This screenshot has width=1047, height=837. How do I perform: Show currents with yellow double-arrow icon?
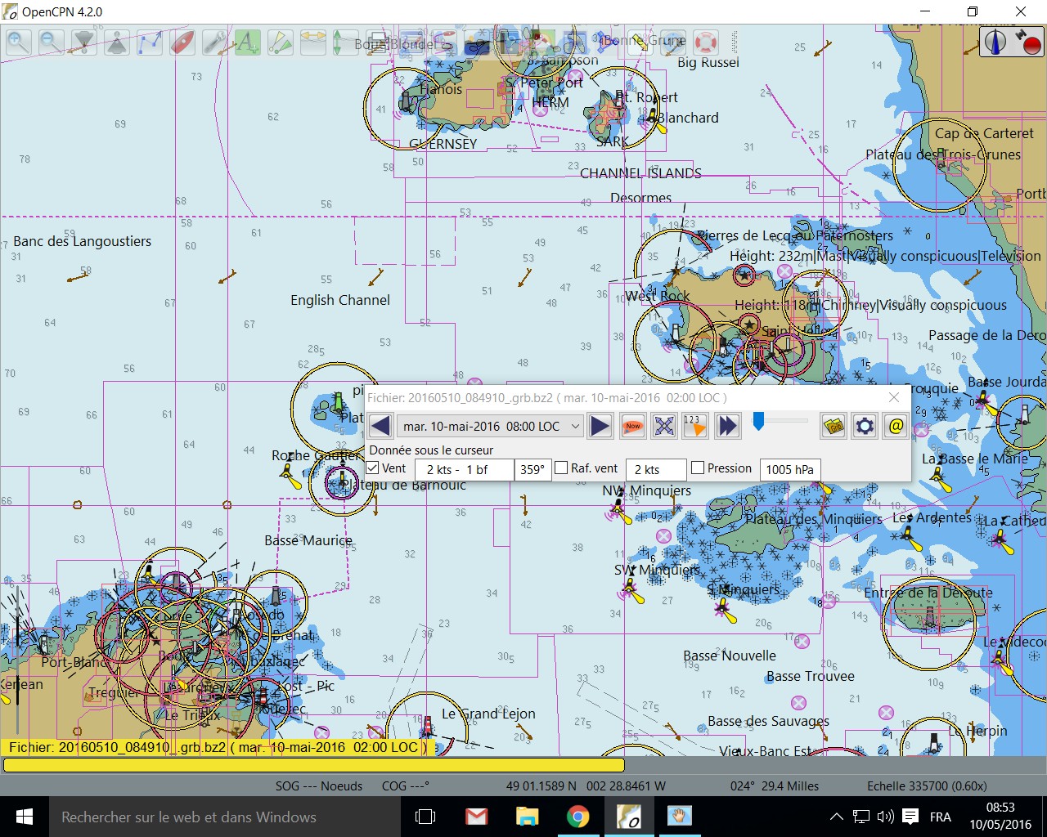pos(313,42)
